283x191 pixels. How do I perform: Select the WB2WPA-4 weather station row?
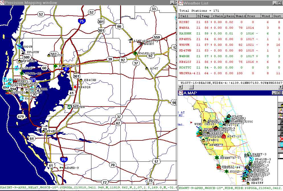[x=187, y=73]
